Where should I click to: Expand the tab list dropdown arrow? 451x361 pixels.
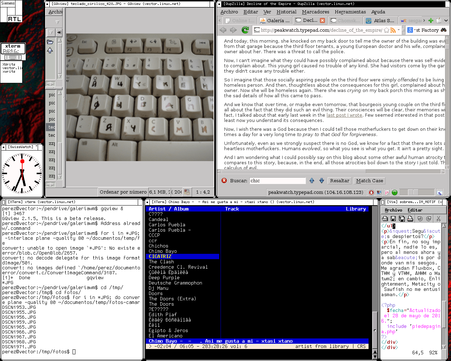pyautogui.click(x=446, y=20)
